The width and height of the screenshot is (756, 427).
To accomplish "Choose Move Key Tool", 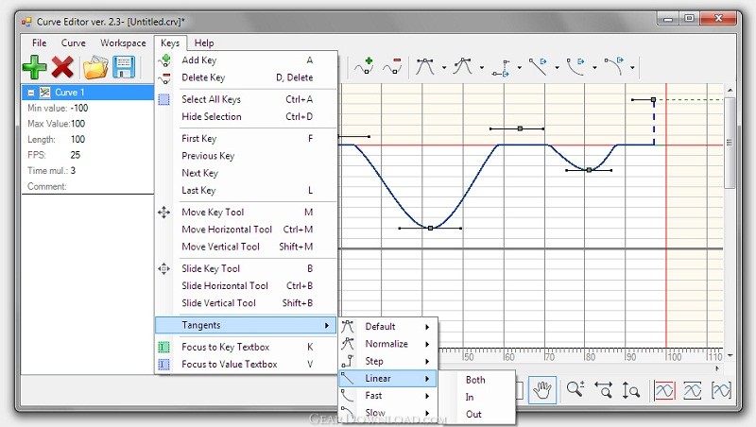I will [x=246, y=213].
